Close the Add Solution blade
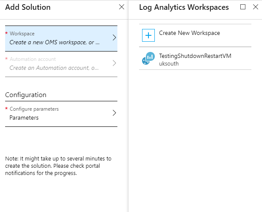 (x=122, y=7)
